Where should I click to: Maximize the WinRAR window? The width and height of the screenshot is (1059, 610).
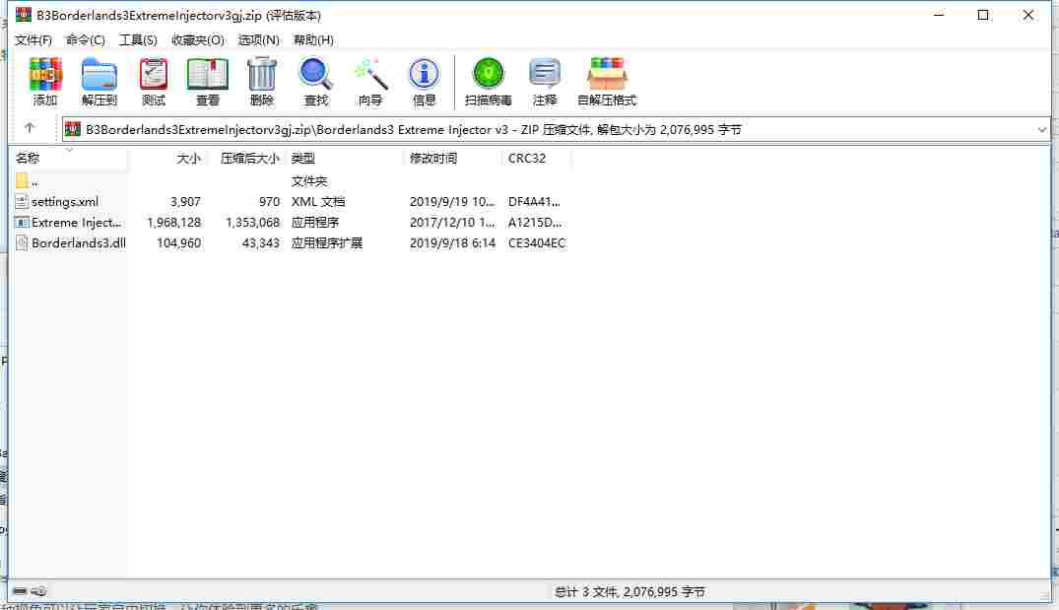point(983,15)
